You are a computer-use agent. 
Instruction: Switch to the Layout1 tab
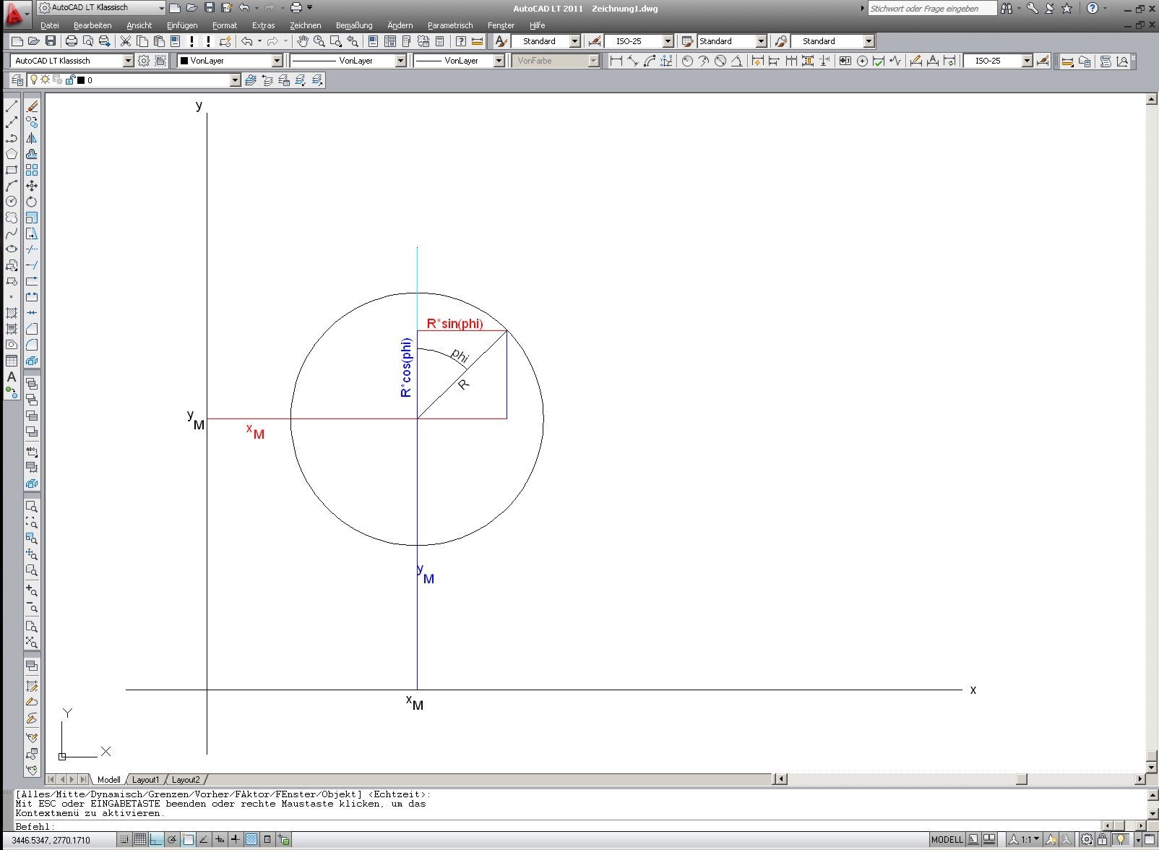pyautogui.click(x=145, y=780)
